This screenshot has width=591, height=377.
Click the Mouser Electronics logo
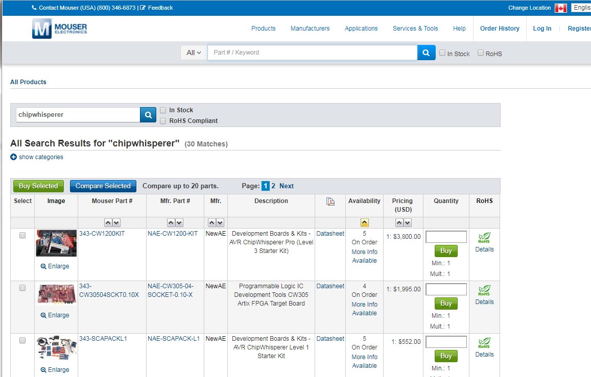60,29
